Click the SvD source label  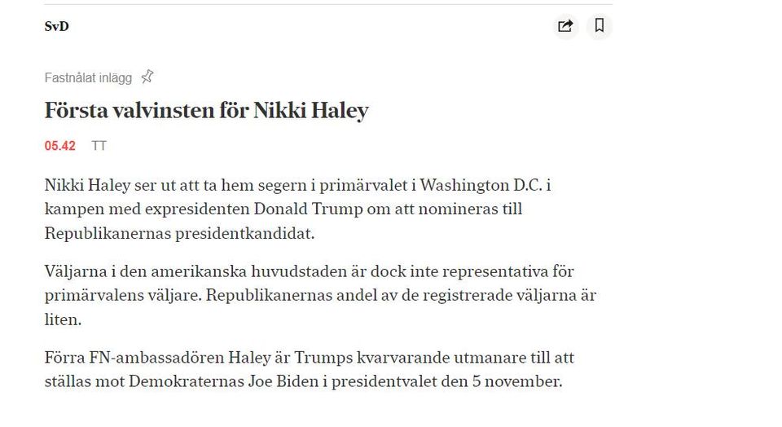56,26
